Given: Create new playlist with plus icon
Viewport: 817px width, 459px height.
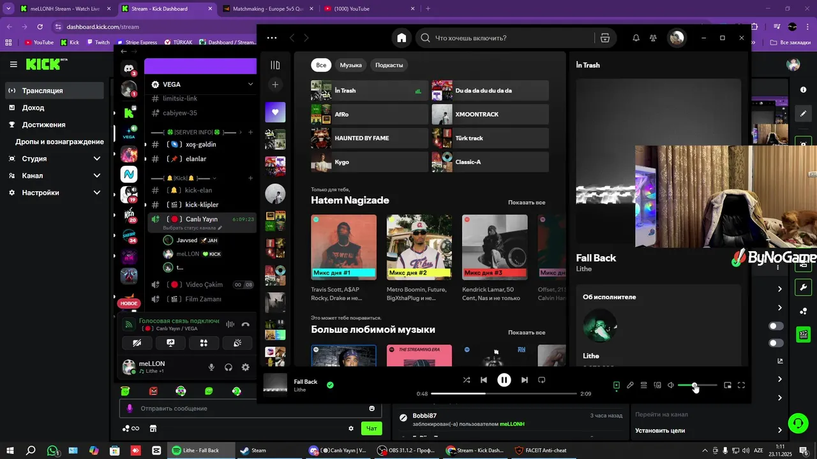Looking at the screenshot, I should (x=275, y=84).
